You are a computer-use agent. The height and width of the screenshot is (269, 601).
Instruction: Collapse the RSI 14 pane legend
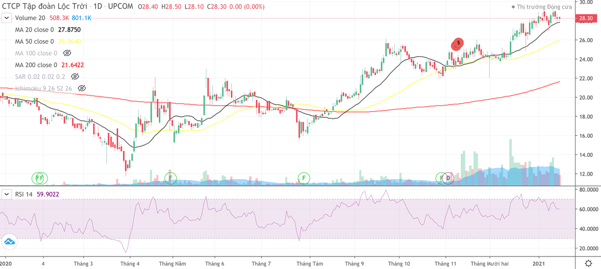click(x=7, y=193)
